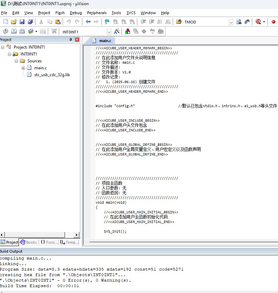This screenshot has height=293, width=278.
Task: Indent selected lines icon
Action: coord(143,22)
